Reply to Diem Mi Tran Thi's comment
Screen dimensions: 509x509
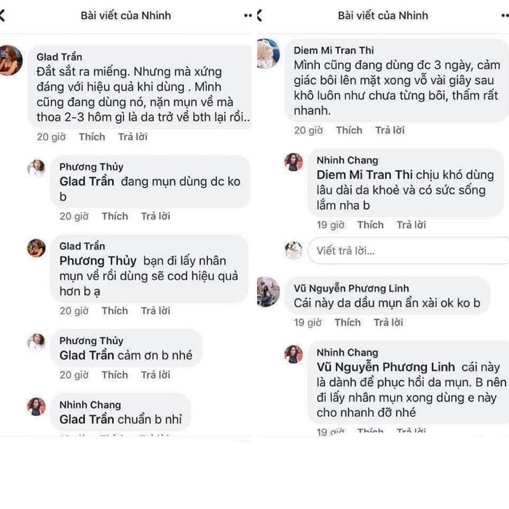click(389, 130)
